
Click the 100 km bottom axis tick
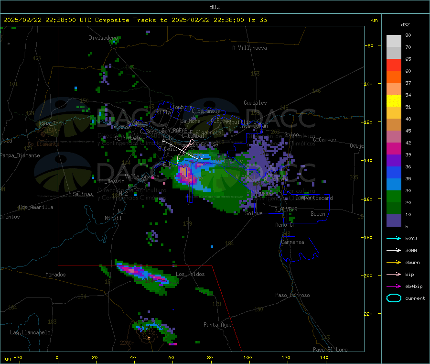[x=247, y=358]
